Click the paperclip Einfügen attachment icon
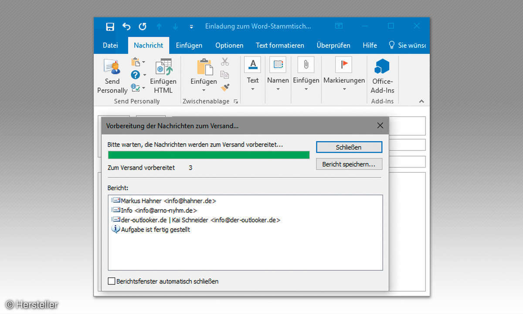The width and height of the screenshot is (523, 314). point(306,65)
